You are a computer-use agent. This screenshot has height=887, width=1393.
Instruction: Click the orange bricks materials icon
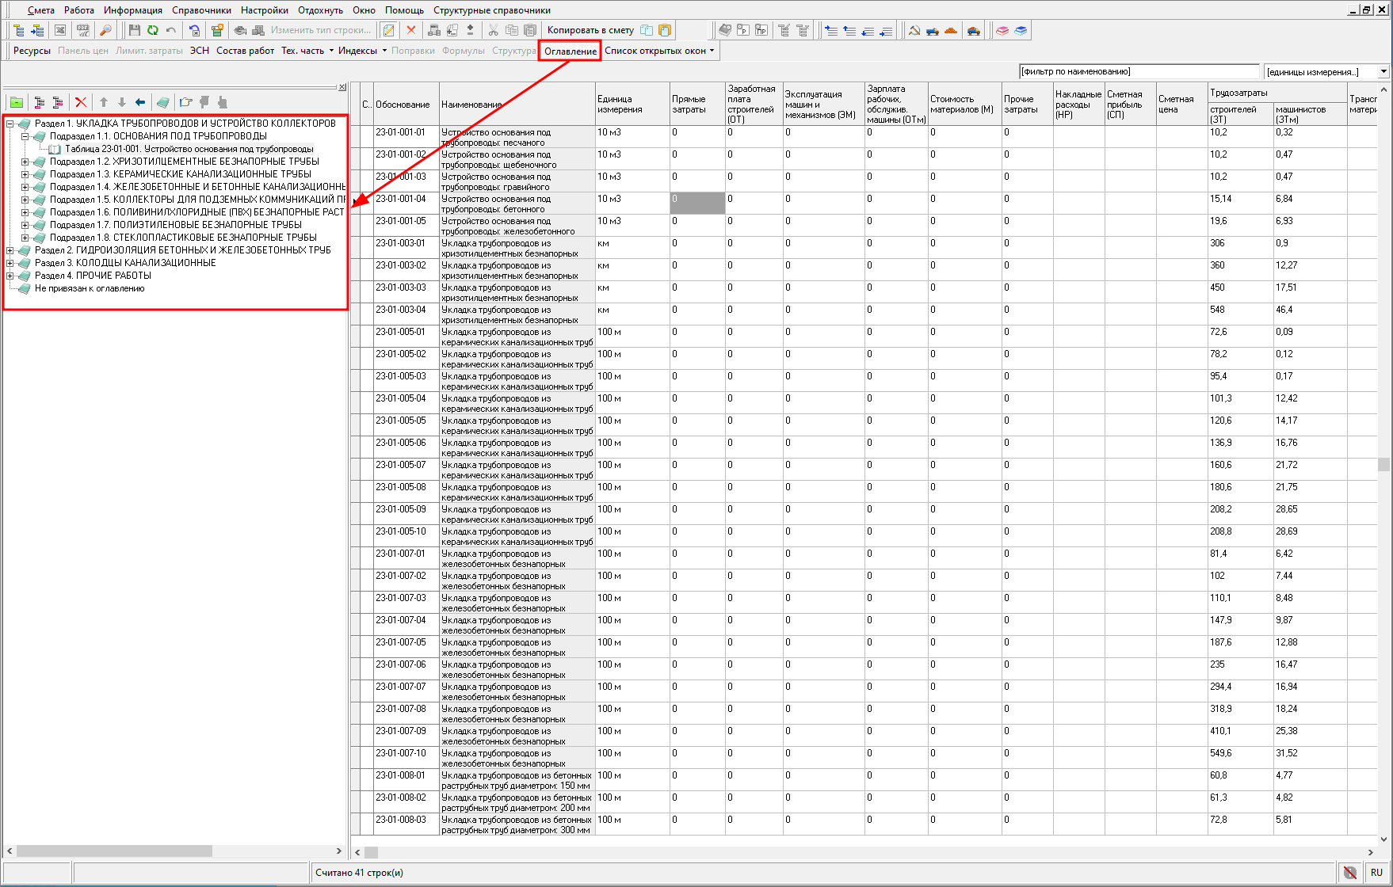pyautogui.click(x=951, y=30)
